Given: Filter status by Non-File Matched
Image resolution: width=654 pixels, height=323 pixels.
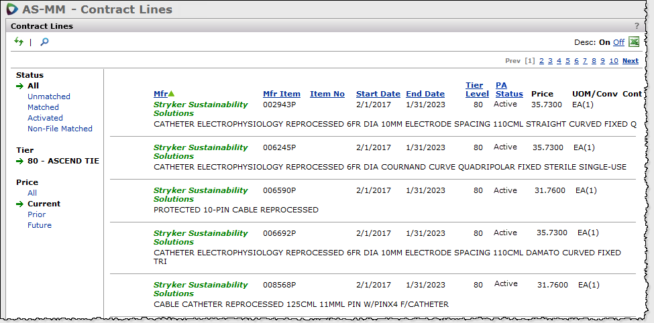Looking at the screenshot, I should [x=60, y=129].
